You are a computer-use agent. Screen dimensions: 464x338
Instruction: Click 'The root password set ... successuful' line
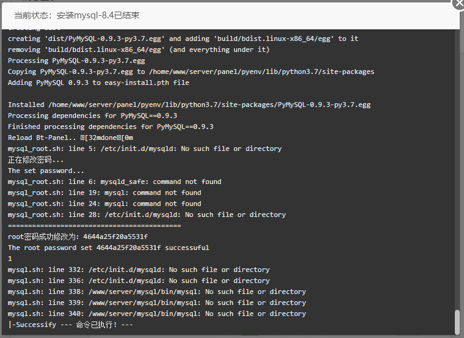[x=108, y=248]
